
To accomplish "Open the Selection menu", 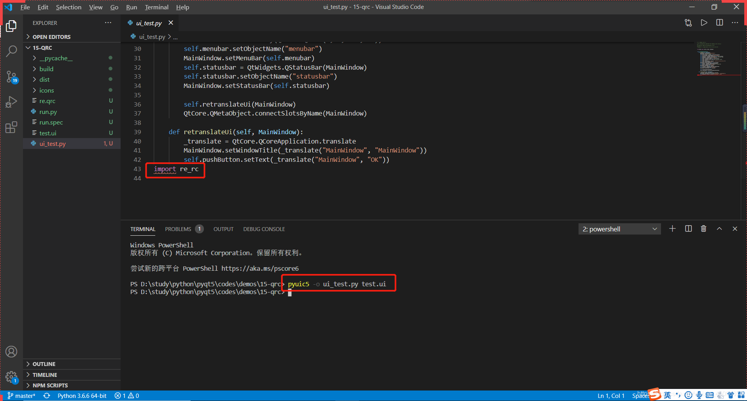I will [68, 7].
